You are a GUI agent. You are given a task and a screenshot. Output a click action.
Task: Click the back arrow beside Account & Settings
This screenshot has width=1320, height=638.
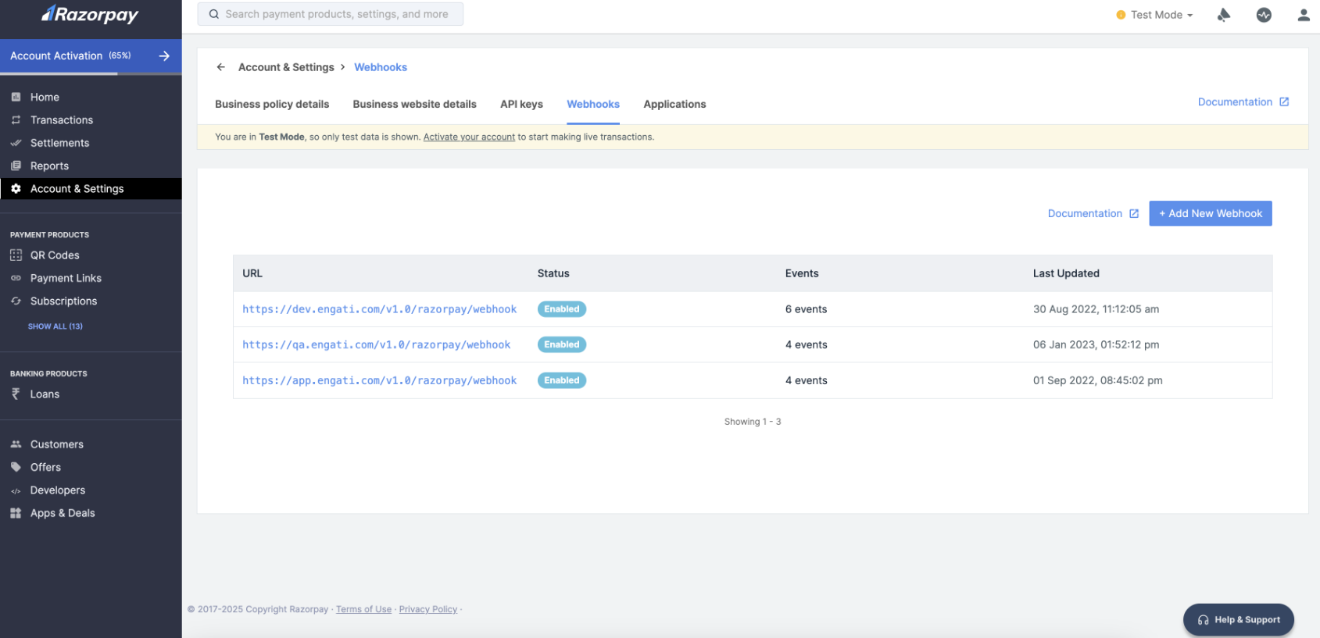click(221, 67)
